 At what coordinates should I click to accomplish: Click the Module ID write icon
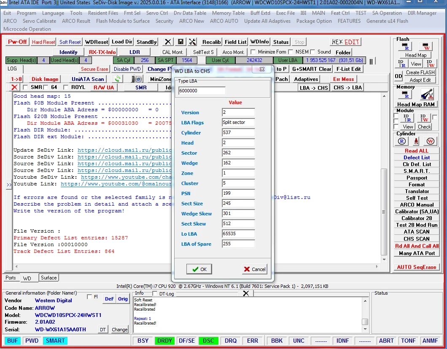tap(424, 118)
